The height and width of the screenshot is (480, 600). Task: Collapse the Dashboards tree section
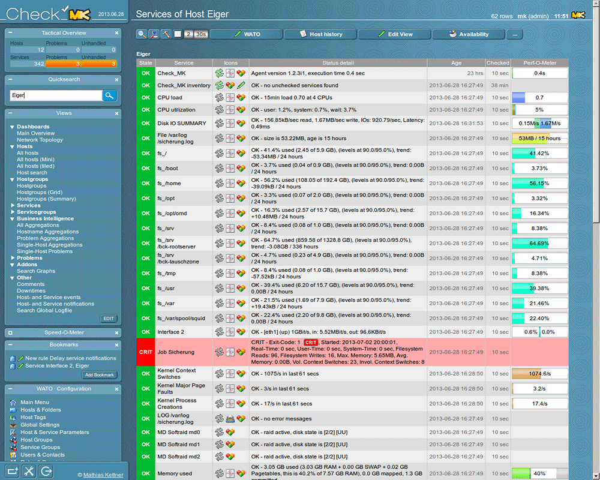point(12,127)
